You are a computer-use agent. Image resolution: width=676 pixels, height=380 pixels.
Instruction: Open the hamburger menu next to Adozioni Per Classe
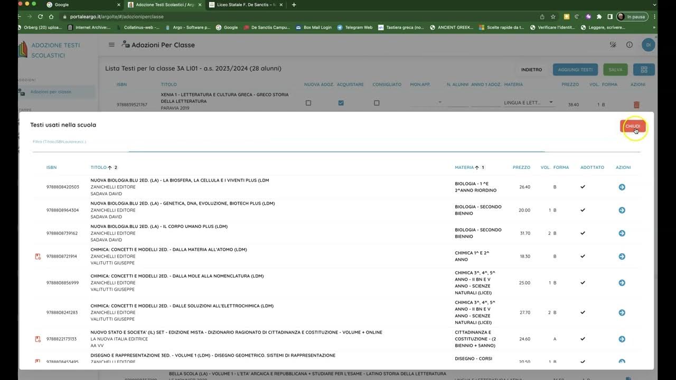click(111, 45)
